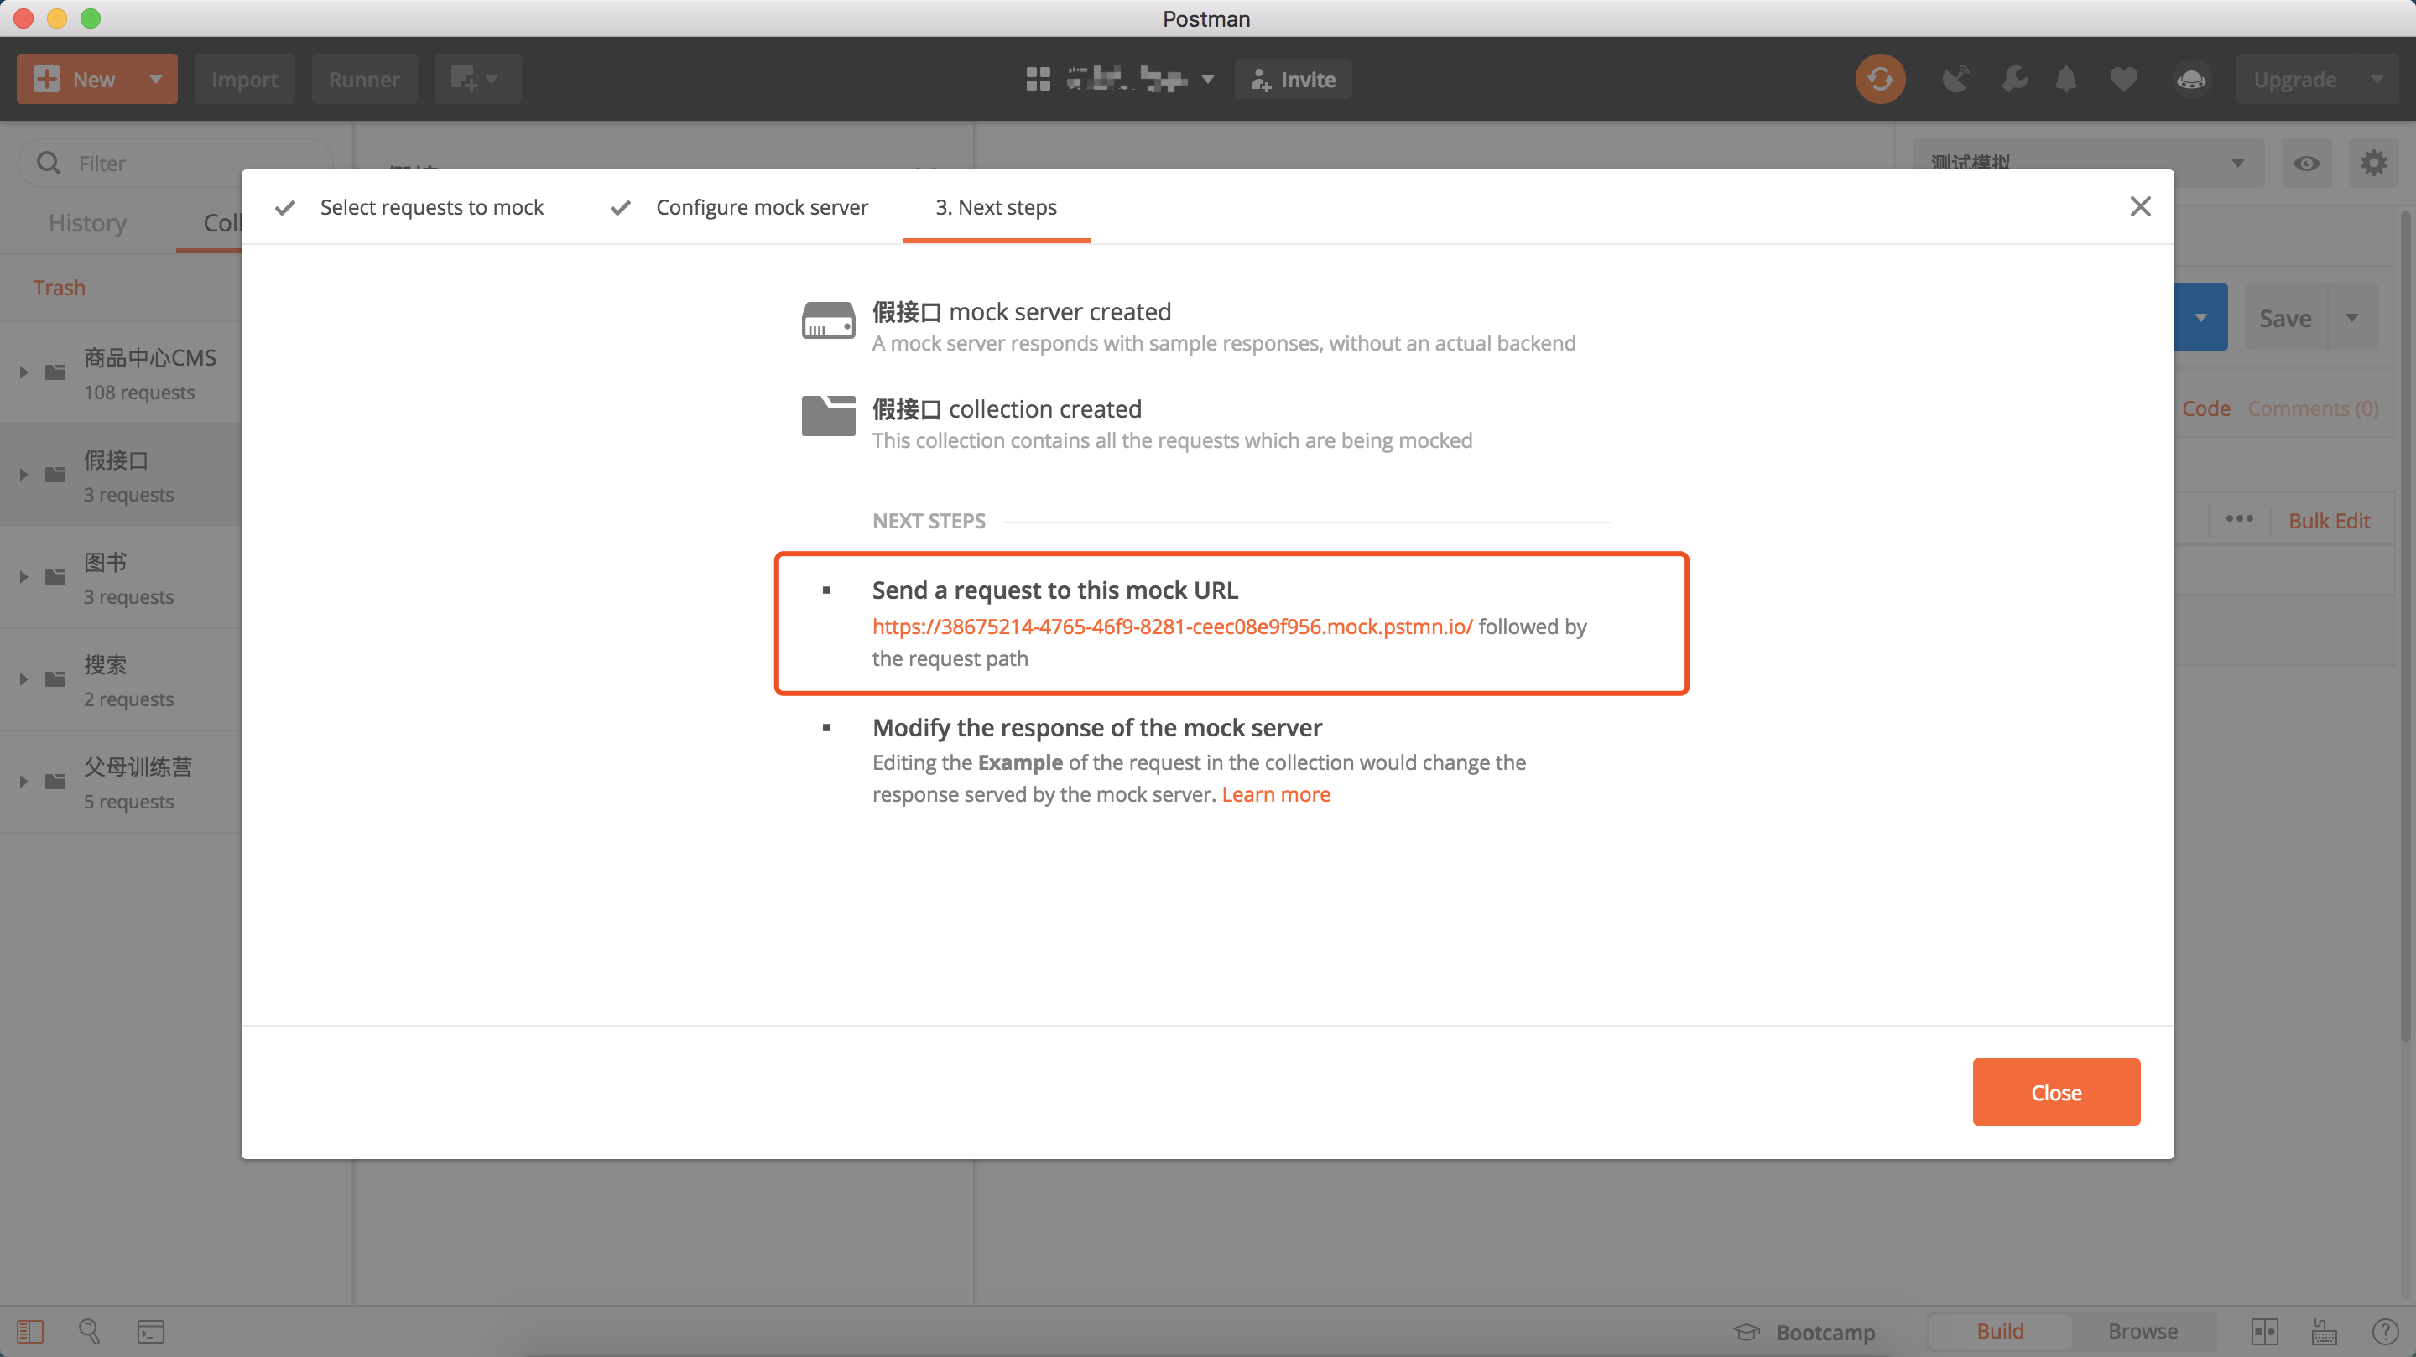Switch to Build mode

tap(2000, 1332)
